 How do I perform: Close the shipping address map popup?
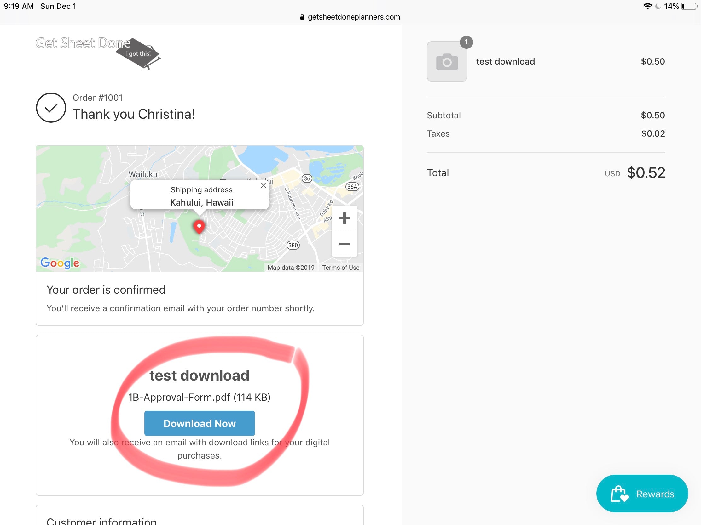264,185
